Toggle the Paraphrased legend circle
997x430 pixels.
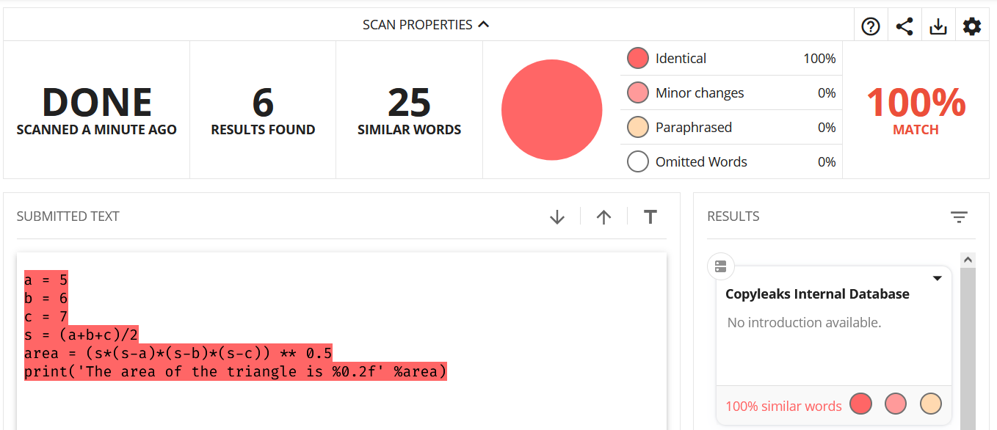pyautogui.click(x=638, y=128)
